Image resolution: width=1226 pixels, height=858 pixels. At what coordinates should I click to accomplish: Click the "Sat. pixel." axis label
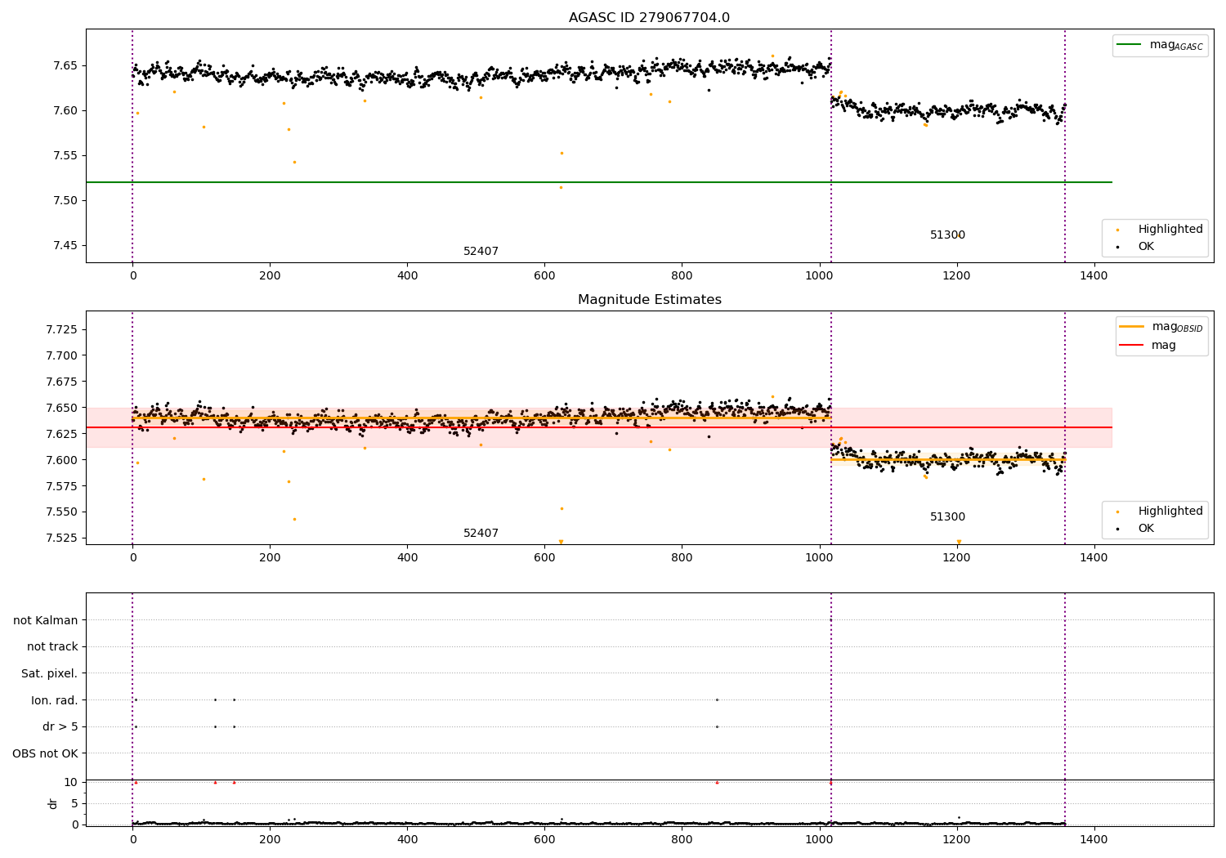click(x=50, y=673)
